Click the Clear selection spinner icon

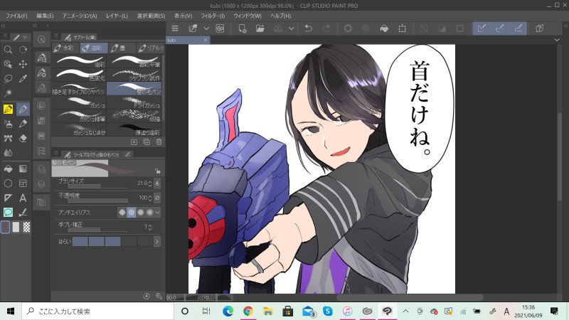tap(348, 28)
